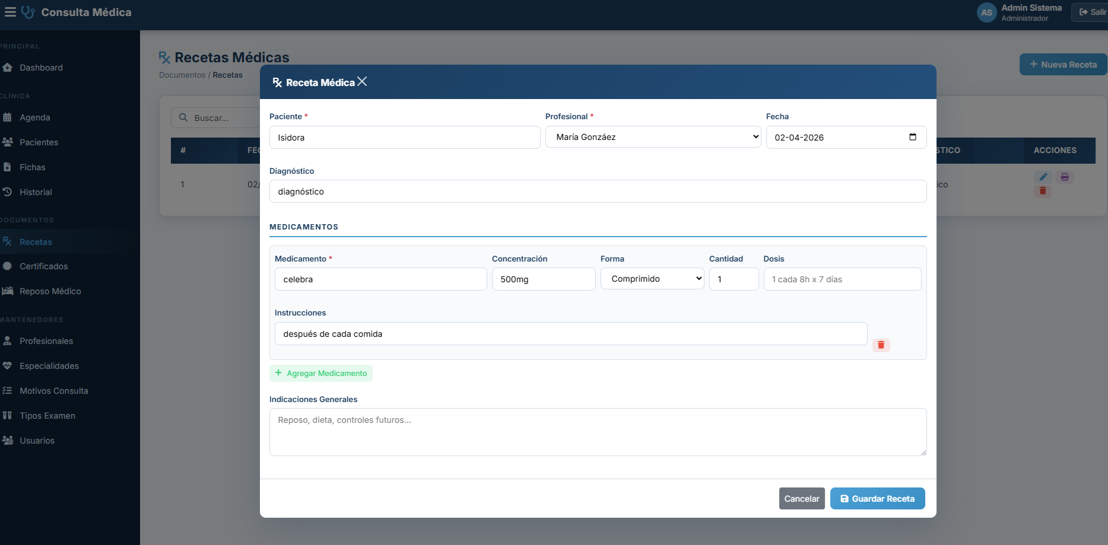Viewport: 1108px width, 545px height.
Task: Open Certificados in Documentos
Action: point(69,266)
